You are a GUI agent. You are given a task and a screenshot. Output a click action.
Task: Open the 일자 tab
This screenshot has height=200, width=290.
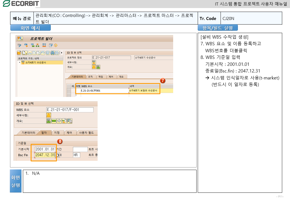(x=44, y=133)
